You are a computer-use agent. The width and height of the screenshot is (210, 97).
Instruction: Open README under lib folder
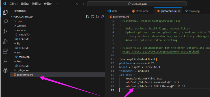pos(24,48)
